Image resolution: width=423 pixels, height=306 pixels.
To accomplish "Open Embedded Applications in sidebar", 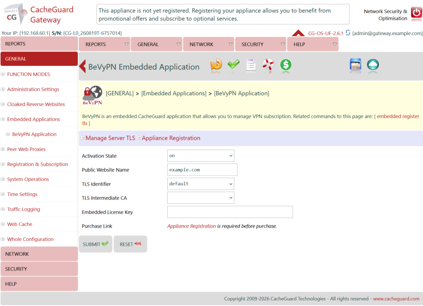I will (x=33, y=119).
